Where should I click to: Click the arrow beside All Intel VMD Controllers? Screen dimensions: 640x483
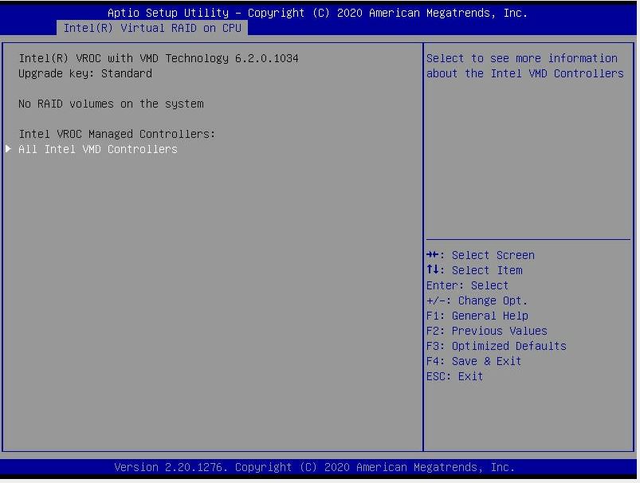point(8,148)
